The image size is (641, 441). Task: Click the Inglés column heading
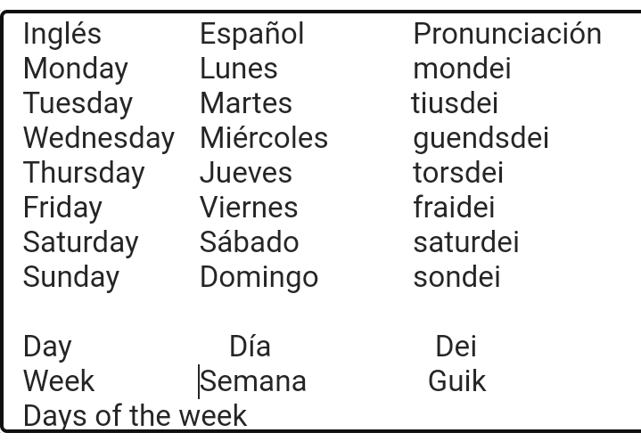(62, 34)
